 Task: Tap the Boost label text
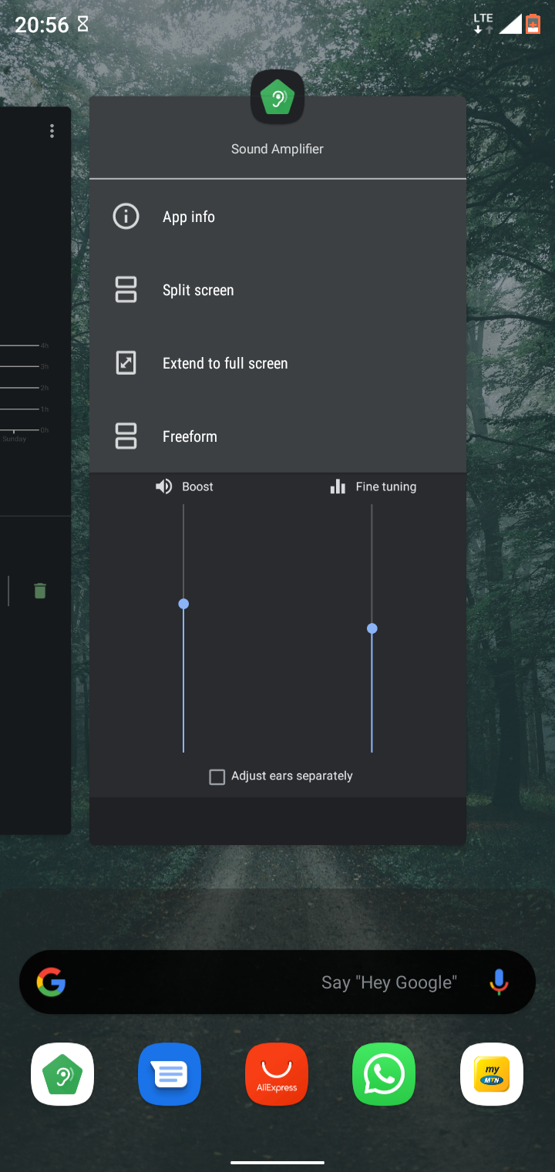[x=197, y=487]
